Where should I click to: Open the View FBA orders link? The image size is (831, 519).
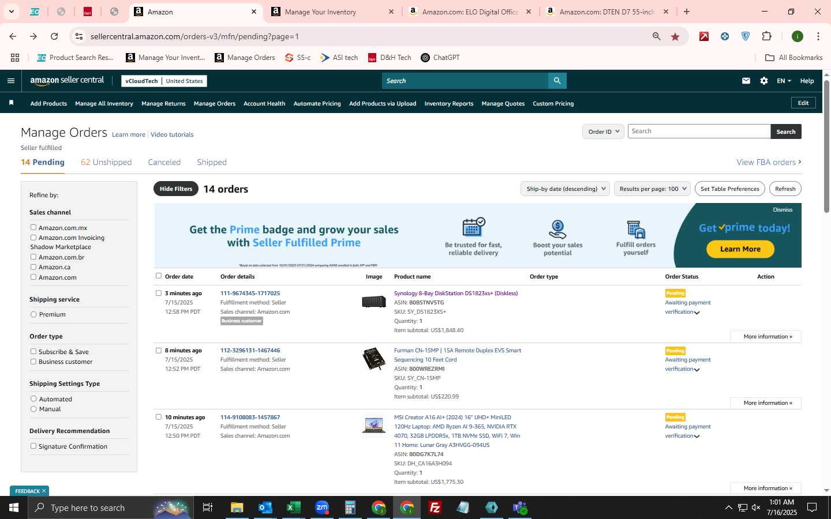[x=769, y=162]
